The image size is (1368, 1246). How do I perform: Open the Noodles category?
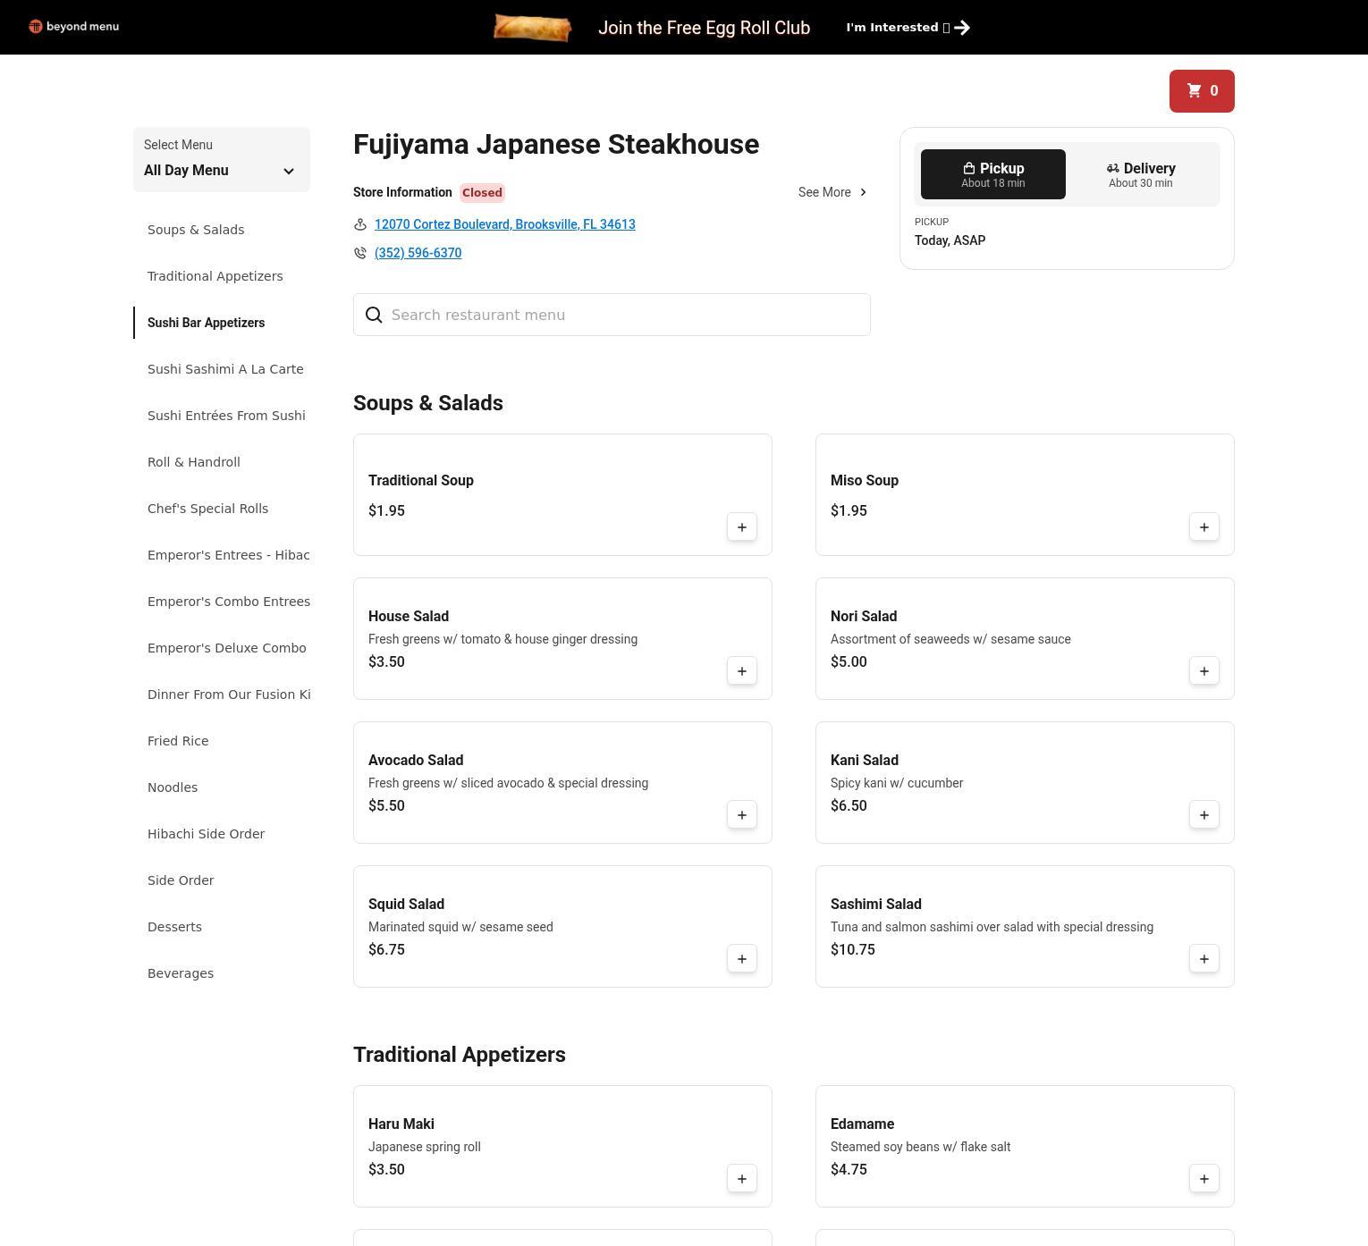click(x=173, y=787)
